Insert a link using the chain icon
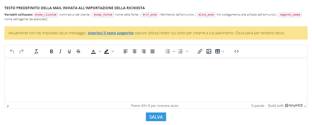The height and width of the screenshot is (125, 312). point(200,51)
